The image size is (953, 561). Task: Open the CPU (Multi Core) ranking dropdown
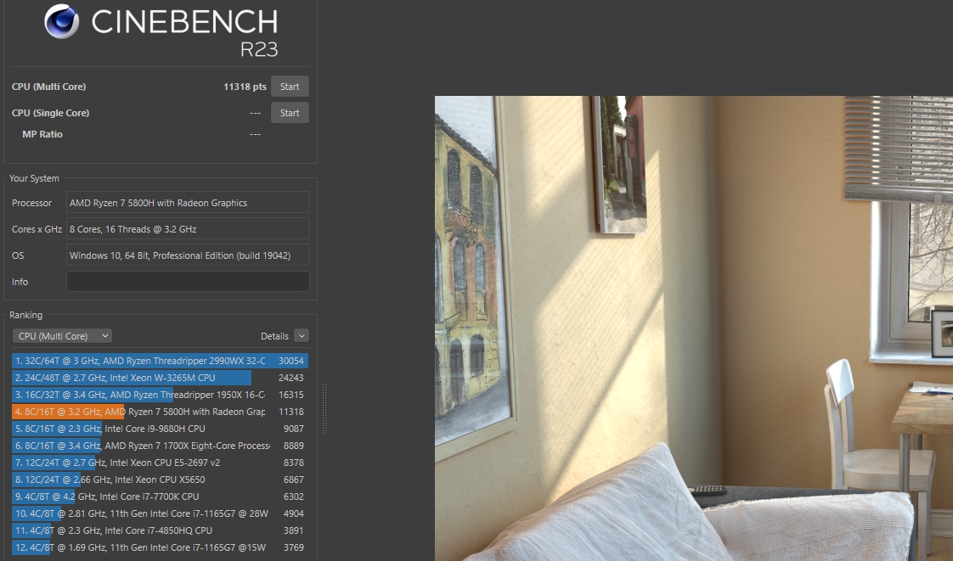pyautogui.click(x=62, y=336)
